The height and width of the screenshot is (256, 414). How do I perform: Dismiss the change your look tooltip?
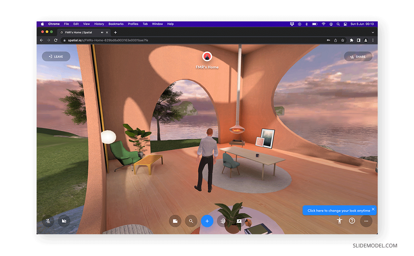coord(373,209)
